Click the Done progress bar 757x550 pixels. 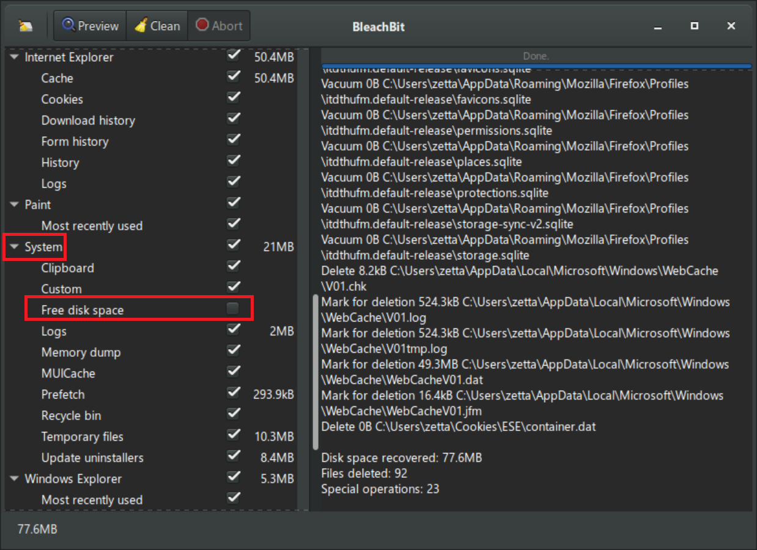pos(536,57)
